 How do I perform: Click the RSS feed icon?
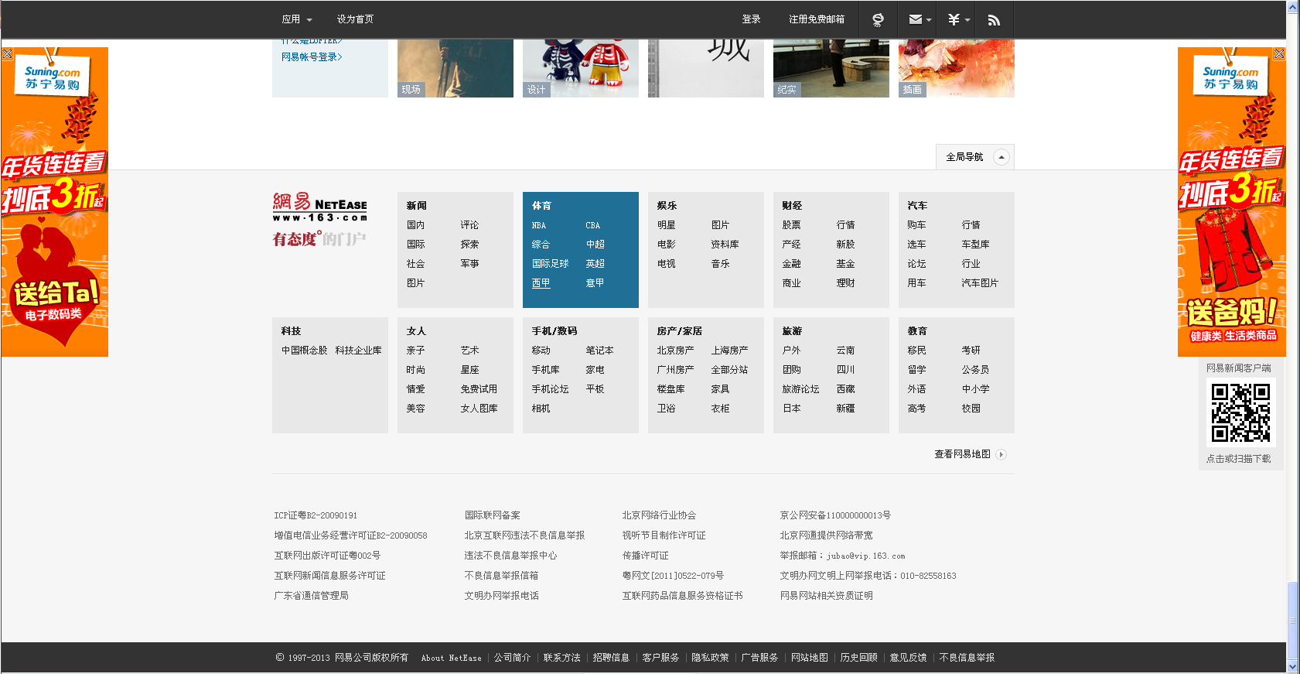(994, 19)
